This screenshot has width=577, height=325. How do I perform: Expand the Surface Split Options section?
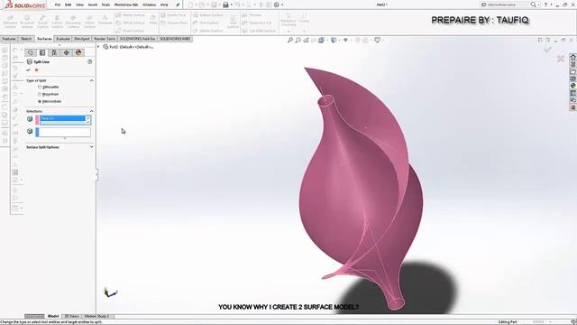[x=92, y=147]
